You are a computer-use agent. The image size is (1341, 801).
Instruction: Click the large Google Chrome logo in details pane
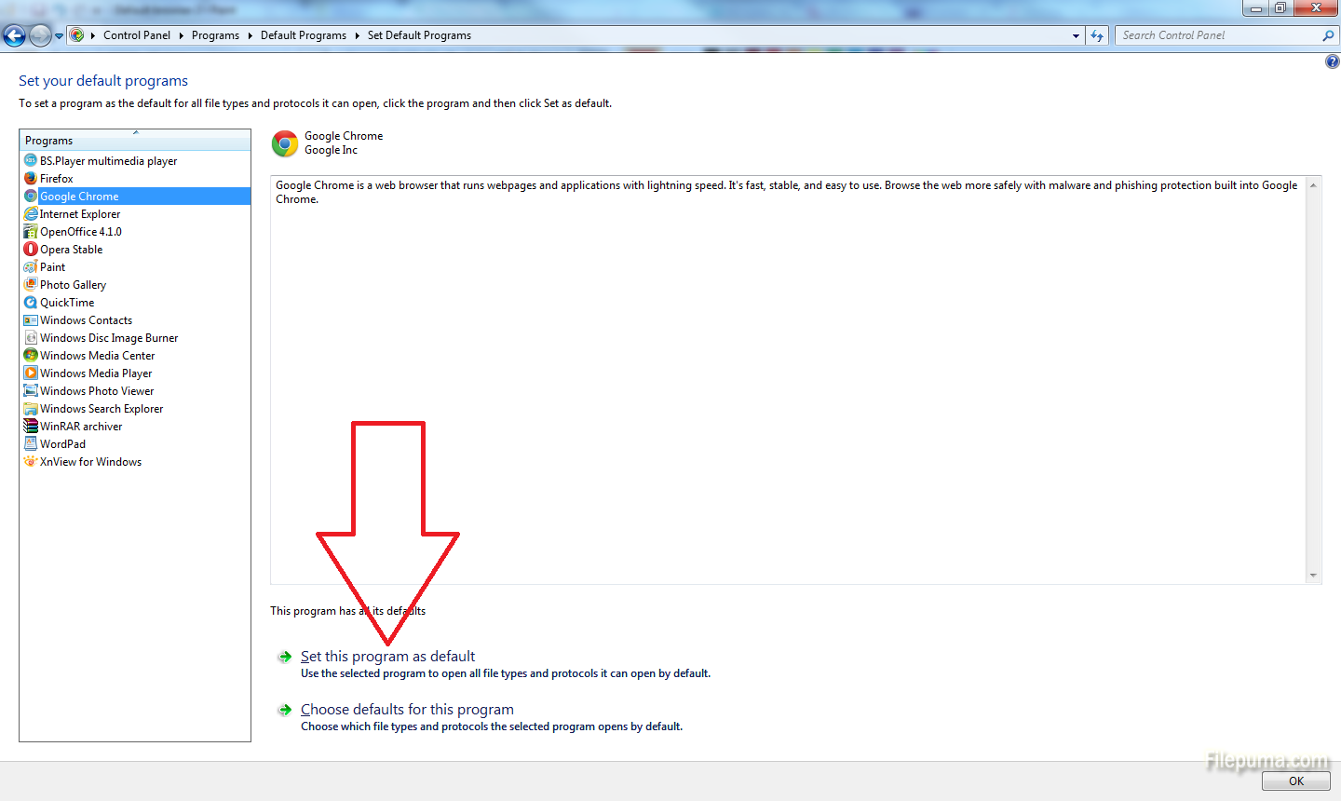click(x=285, y=143)
